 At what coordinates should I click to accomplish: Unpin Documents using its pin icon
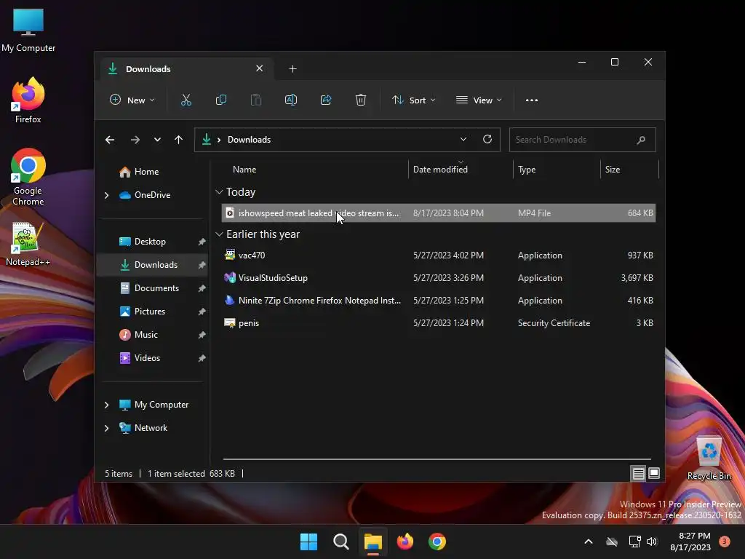202,288
